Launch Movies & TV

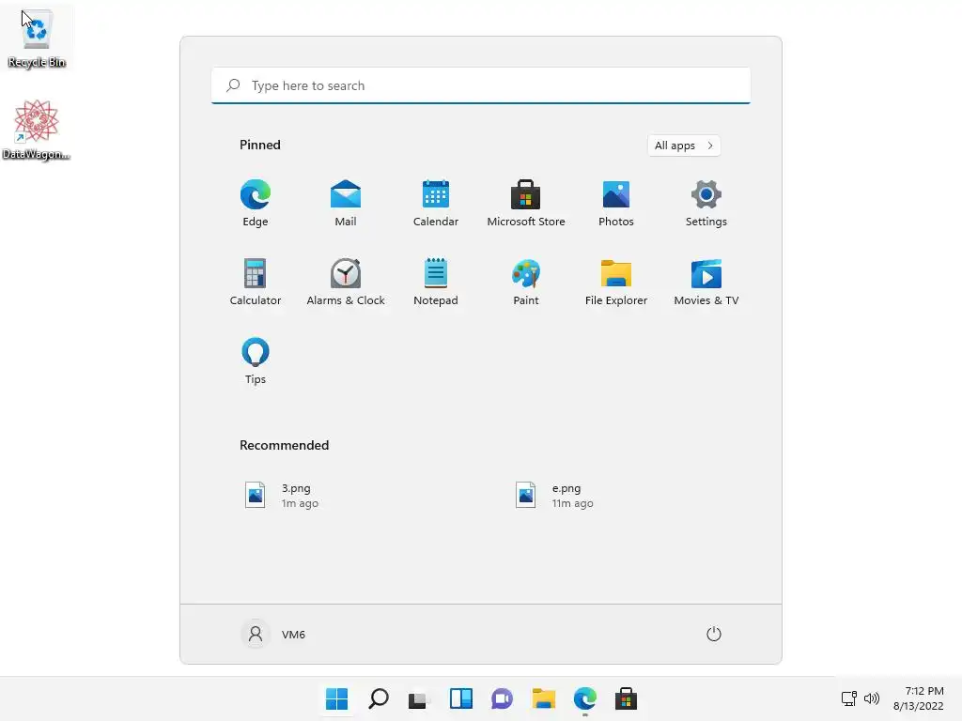706,282
